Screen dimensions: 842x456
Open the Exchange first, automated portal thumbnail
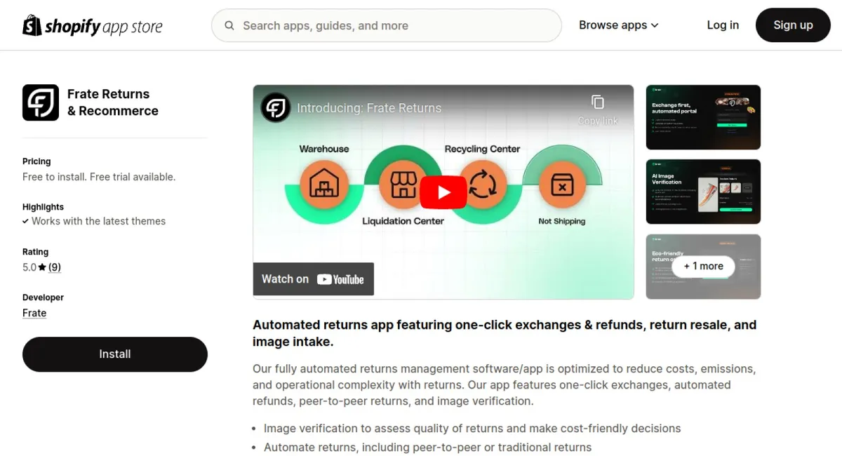[703, 118]
